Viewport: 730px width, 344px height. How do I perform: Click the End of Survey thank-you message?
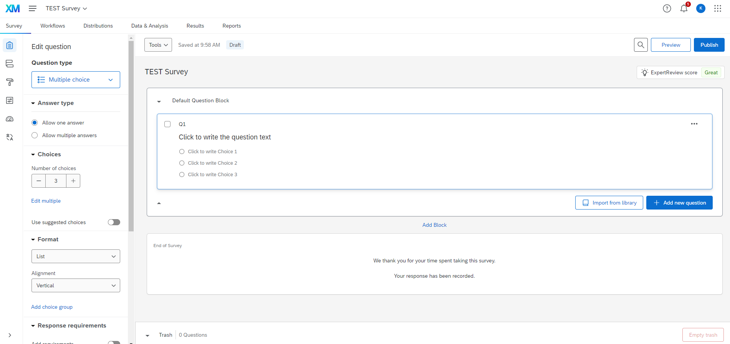pos(434,268)
